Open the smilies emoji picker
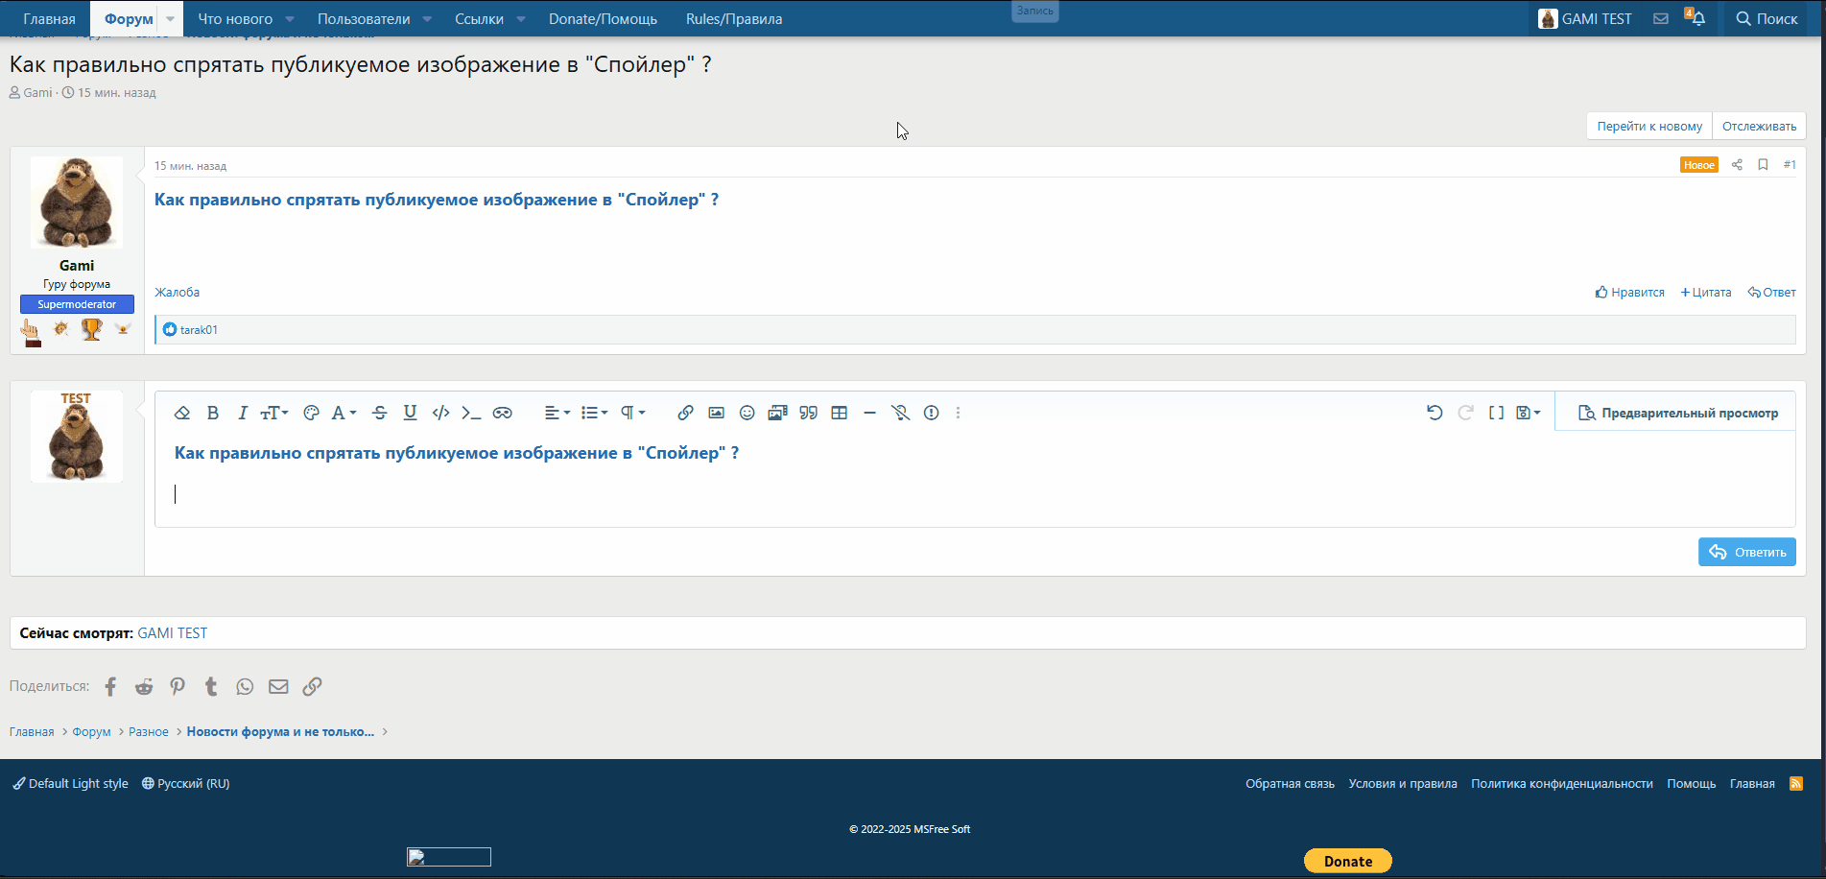 [x=747, y=413]
